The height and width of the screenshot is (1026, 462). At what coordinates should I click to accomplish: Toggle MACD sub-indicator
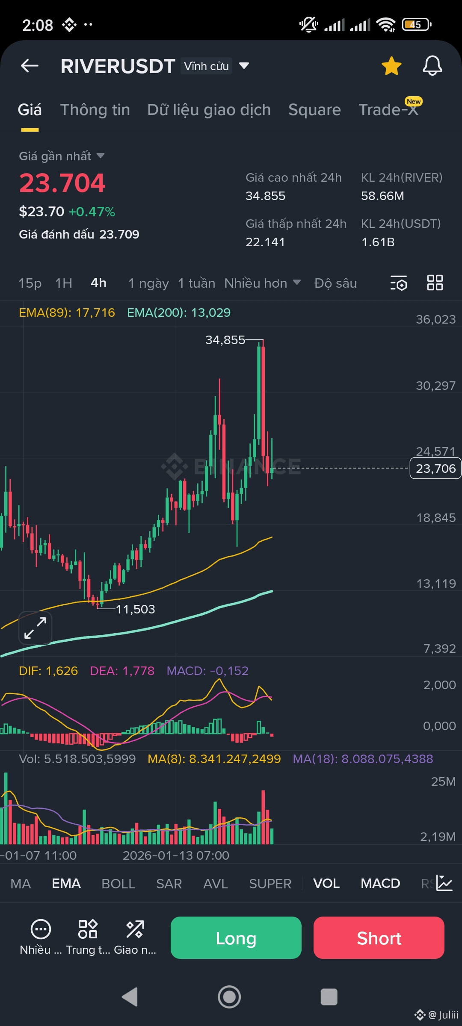[380, 883]
